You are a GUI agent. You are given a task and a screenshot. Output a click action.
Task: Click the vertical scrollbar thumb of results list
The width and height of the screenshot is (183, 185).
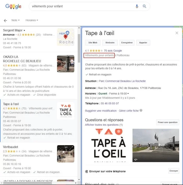tap(79, 48)
